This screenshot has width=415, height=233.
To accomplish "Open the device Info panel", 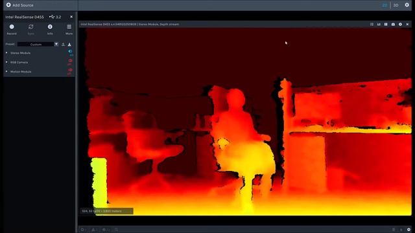I will (50, 29).
